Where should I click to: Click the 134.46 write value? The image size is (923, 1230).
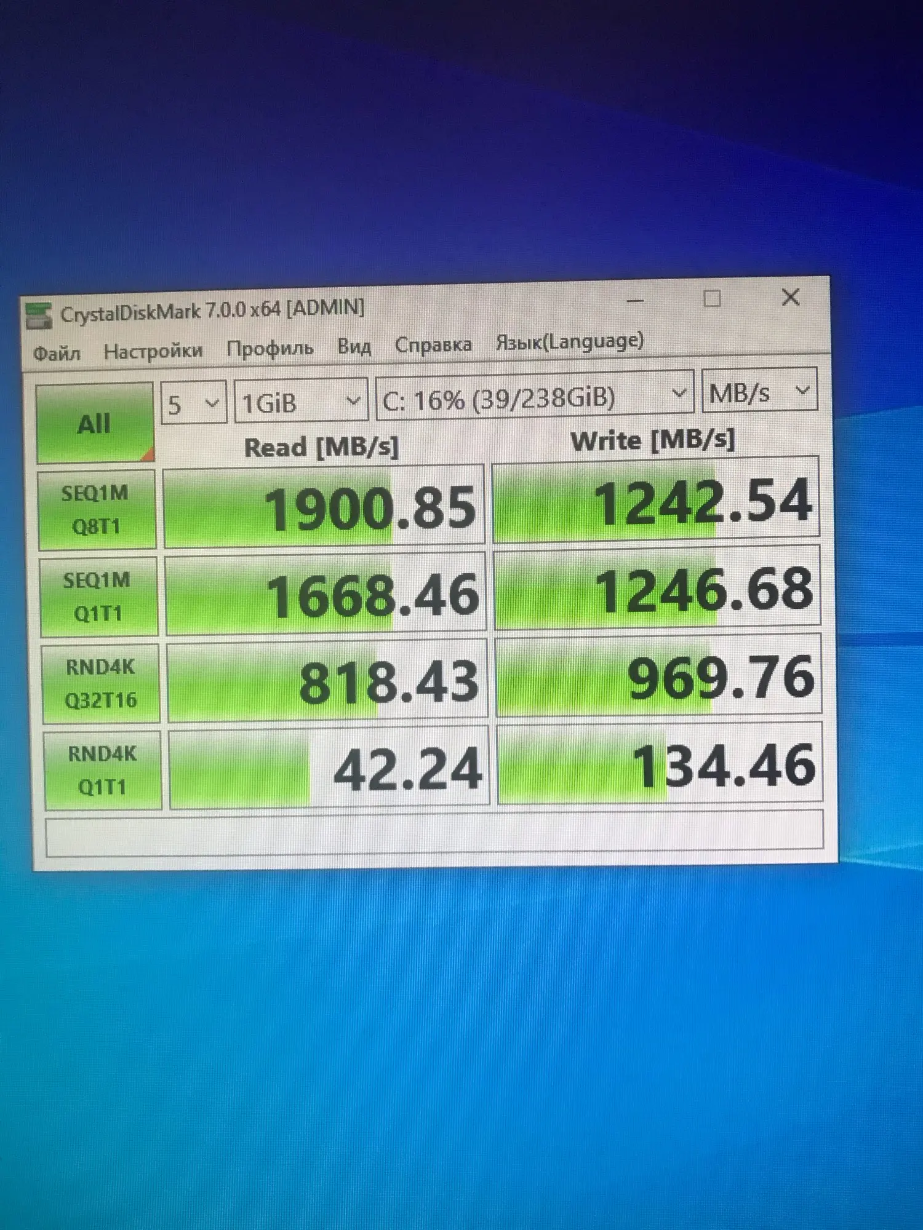tap(660, 764)
